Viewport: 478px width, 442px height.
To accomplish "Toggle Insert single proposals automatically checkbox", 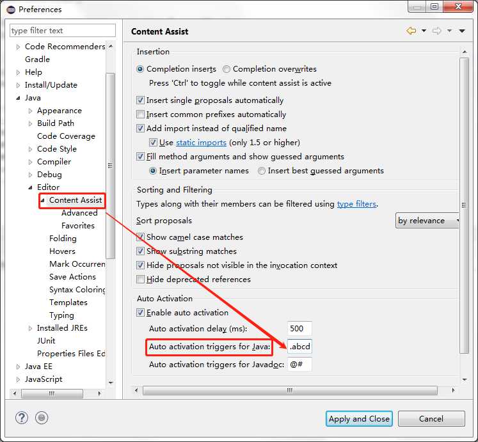I will pyautogui.click(x=140, y=100).
